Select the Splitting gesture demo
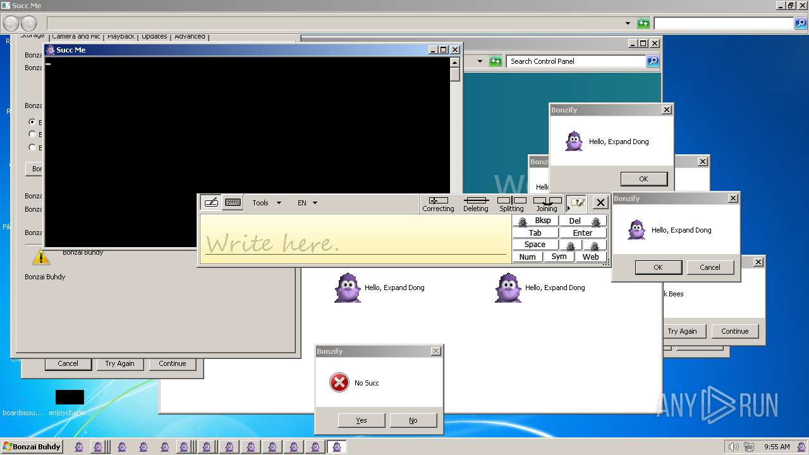The height and width of the screenshot is (455, 809). pos(511,203)
